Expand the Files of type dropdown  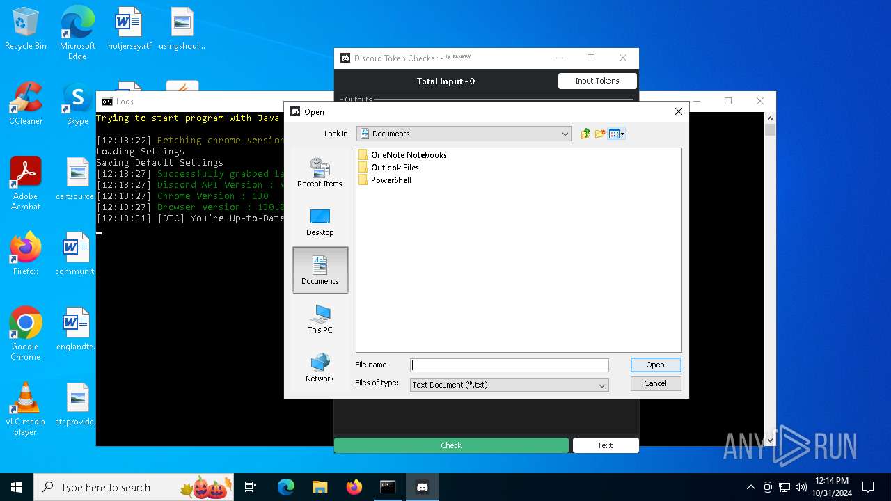point(602,385)
